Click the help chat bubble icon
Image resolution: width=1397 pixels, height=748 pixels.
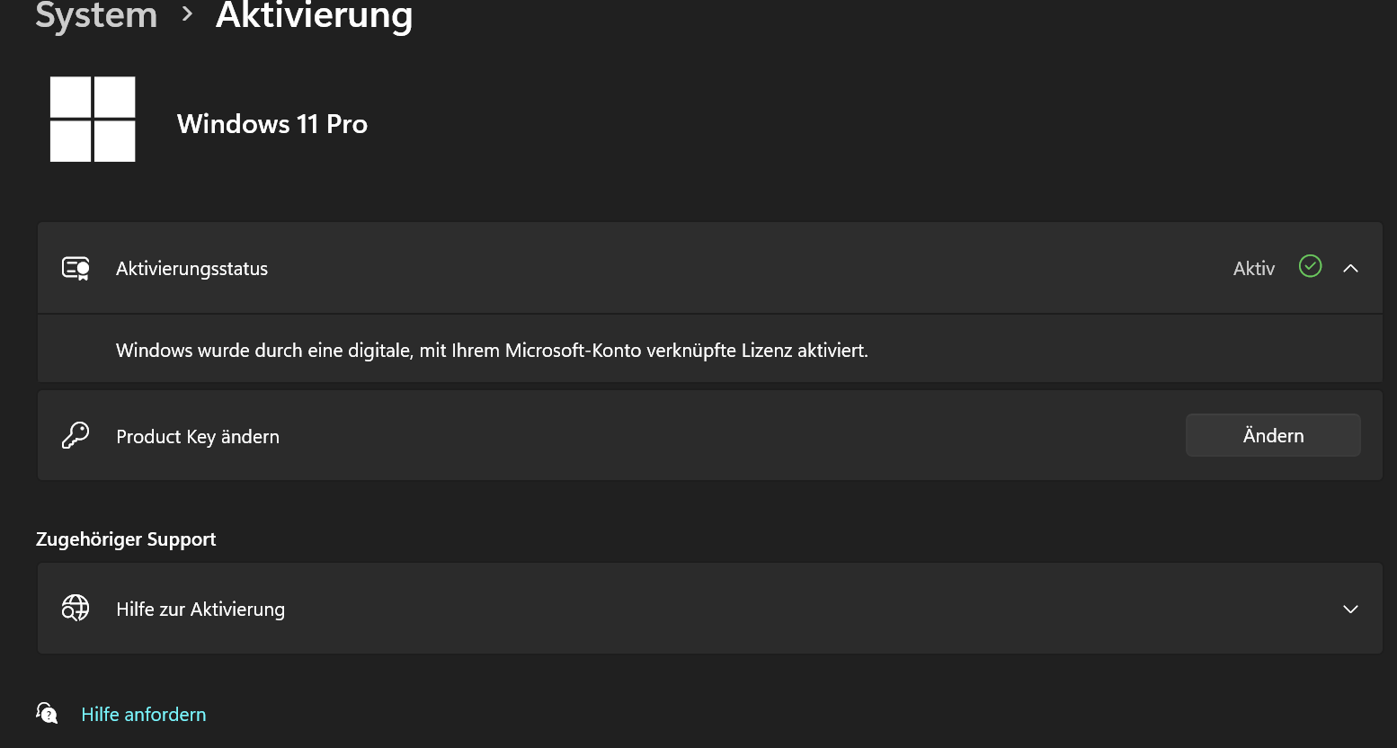click(47, 714)
